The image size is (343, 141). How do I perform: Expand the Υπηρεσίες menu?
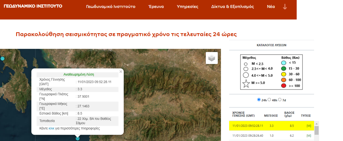187,7
